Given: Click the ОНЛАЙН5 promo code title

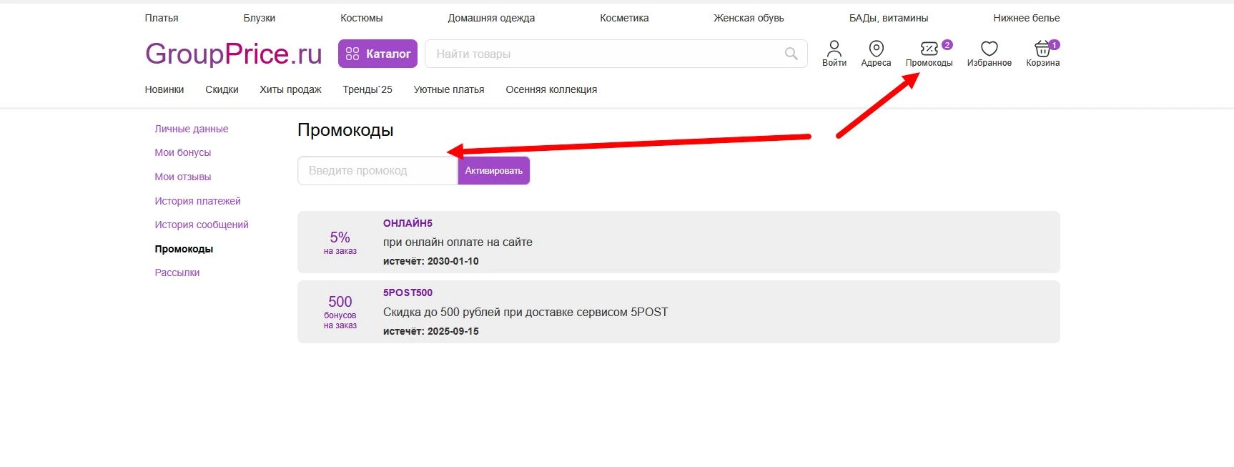Looking at the screenshot, I should click(408, 223).
